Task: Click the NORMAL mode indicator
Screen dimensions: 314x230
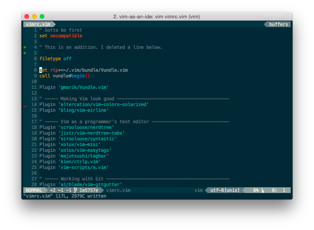Action: [34, 190]
